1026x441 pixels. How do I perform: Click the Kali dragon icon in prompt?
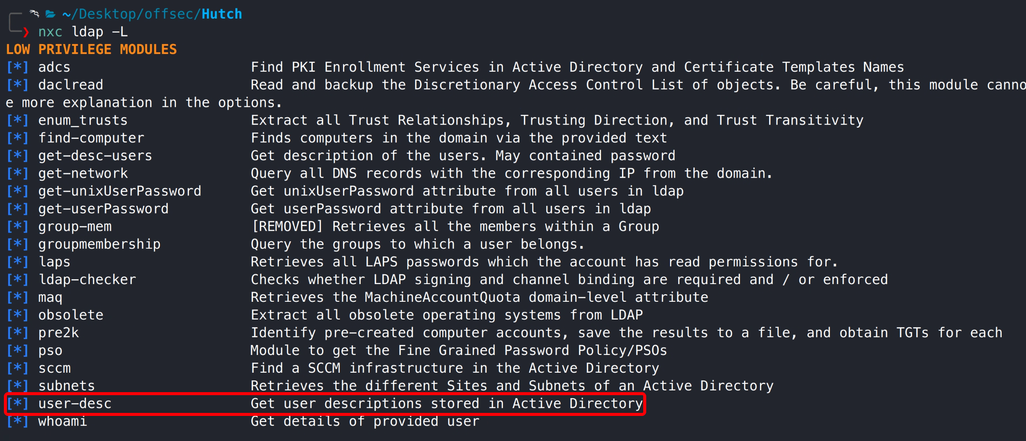[x=34, y=14]
